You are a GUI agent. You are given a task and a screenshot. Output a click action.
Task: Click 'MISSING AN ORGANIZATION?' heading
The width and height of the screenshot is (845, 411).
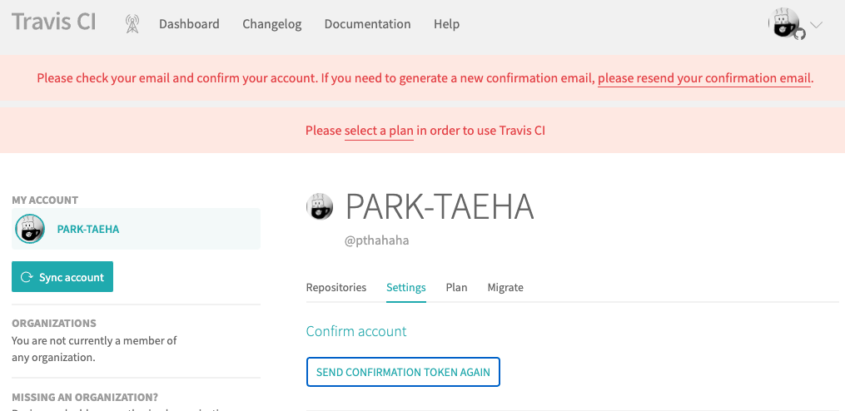pyautogui.click(x=85, y=397)
